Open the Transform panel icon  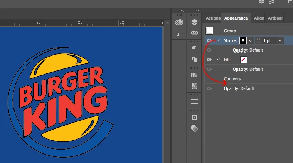(x=194, y=118)
